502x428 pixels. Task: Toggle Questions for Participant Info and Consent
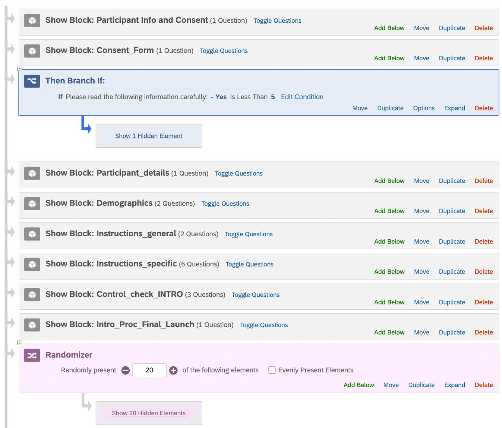pyautogui.click(x=277, y=21)
